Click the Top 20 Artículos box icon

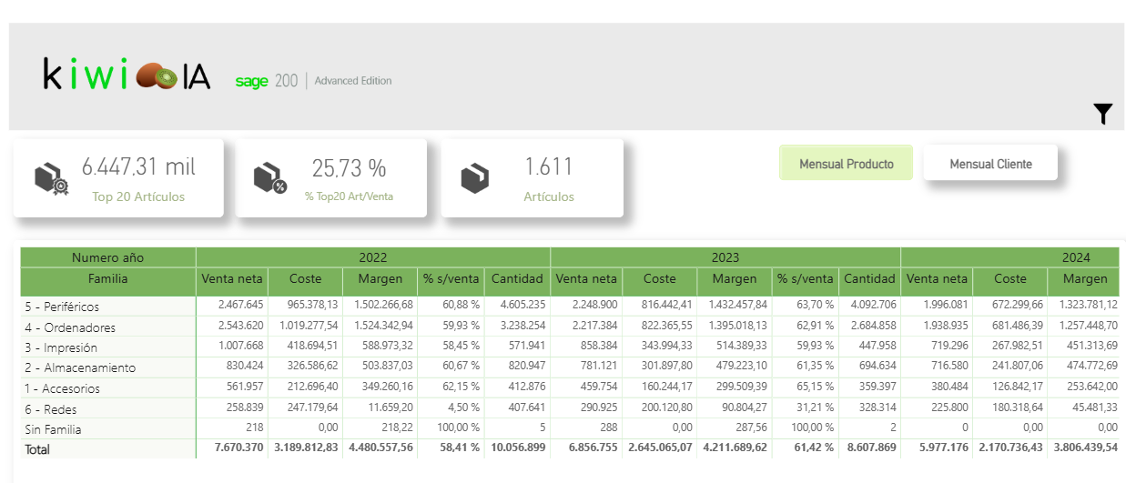click(51, 178)
